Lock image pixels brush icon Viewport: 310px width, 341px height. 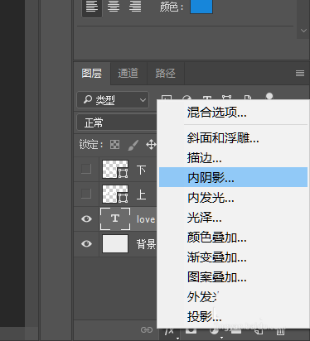(x=133, y=145)
